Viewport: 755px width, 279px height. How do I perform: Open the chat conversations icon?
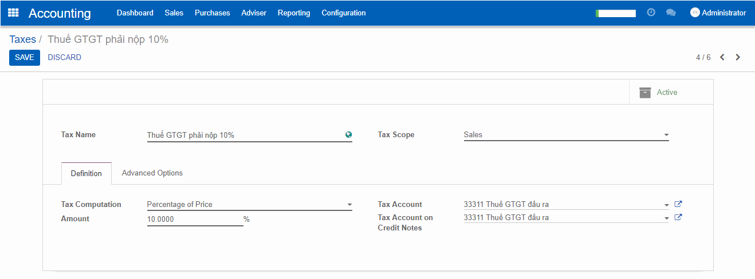pyautogui.click(x=671, y=13)
